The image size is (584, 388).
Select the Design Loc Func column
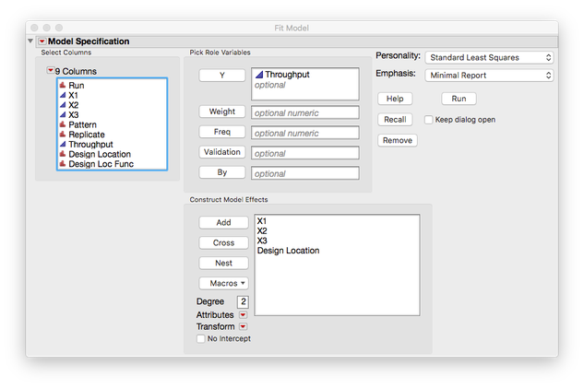pyautogui.click(x=100, y=164)
